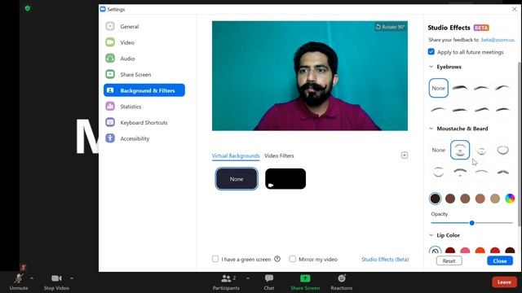Reset studio effects

[449, 260]
